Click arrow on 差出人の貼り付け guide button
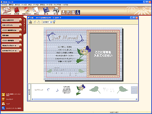The height and width of the screenshot is (114, 152). [20, 20]
